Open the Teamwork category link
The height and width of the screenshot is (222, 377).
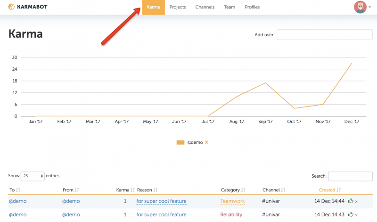tap(232, 201)
